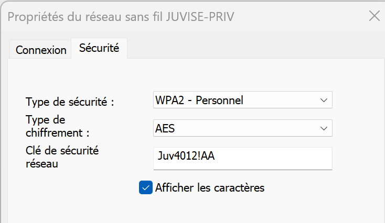Viewport: 385px width, 223px height.
Task: Open the Type de chiffrement combo box
Action: (243, 127)
